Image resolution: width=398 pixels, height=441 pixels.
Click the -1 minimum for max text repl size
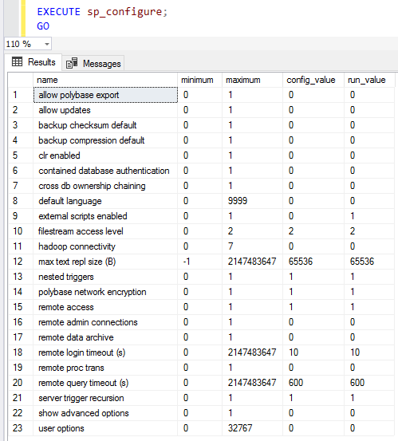pos(199,262)
